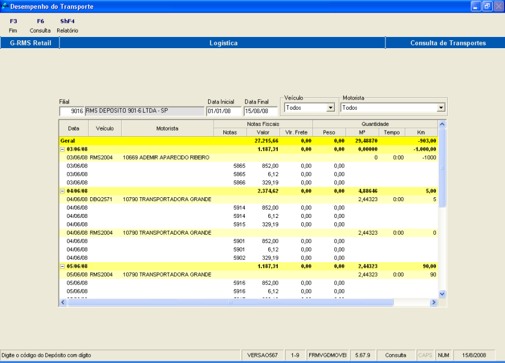Image resolution: width=505 pixels, height=363 pixels.
Task: Expand the Motorista dropdown list
Action: pyautogui.click(x=440, y=108)
